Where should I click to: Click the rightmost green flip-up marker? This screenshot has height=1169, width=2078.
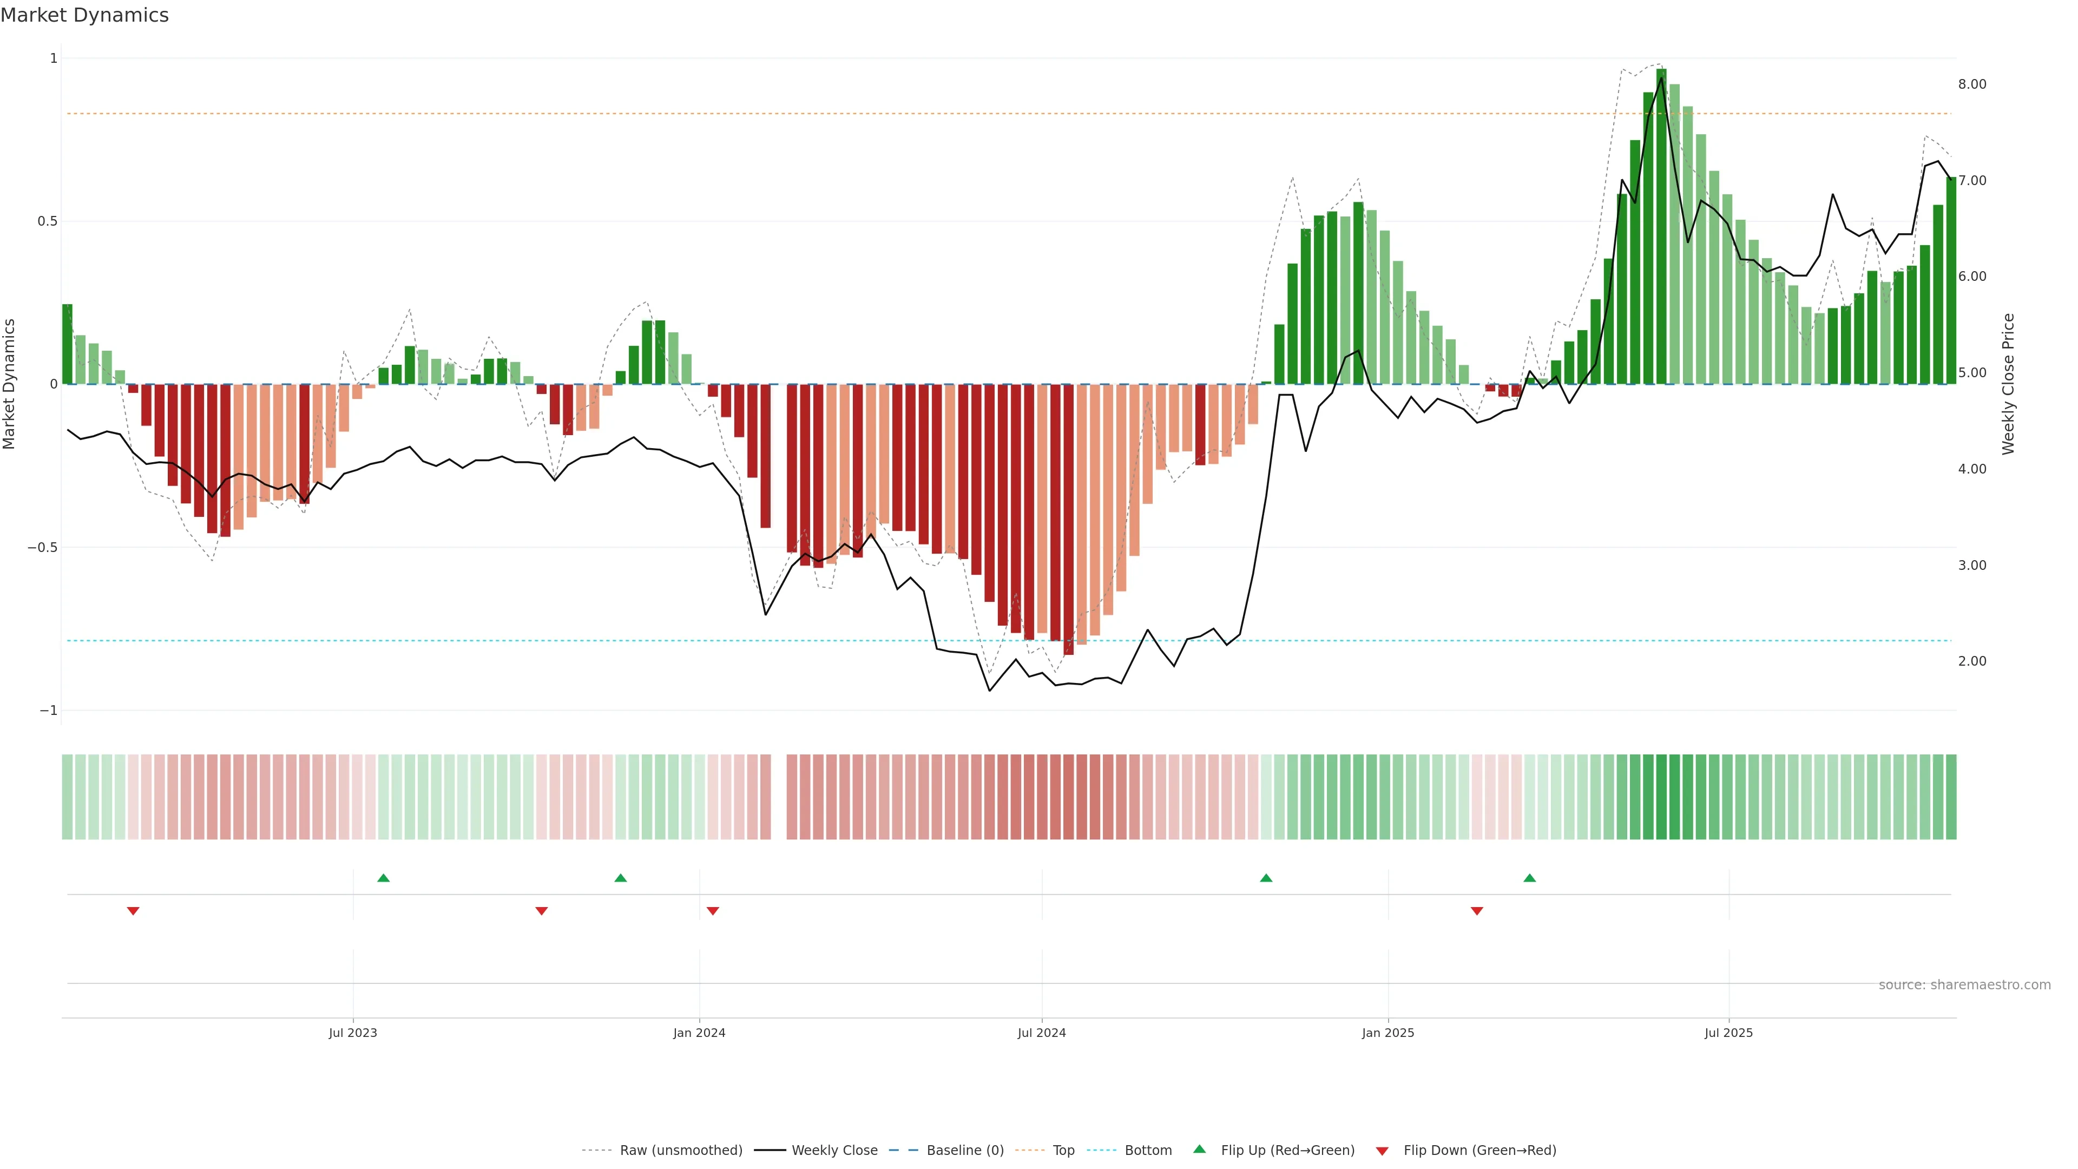pos(1529,878)
